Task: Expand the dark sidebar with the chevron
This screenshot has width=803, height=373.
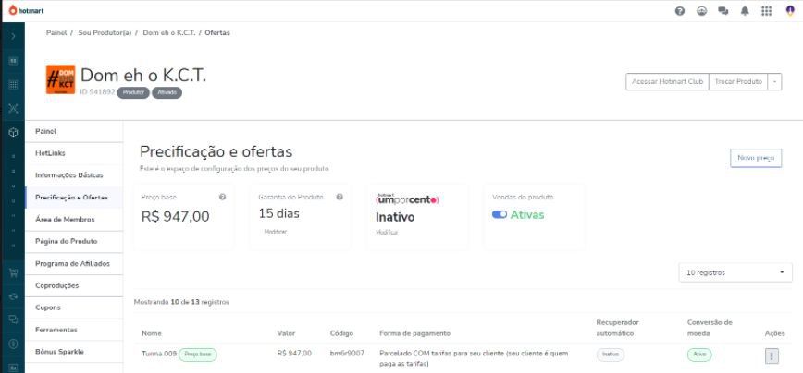Action: [x=13, y=36]
